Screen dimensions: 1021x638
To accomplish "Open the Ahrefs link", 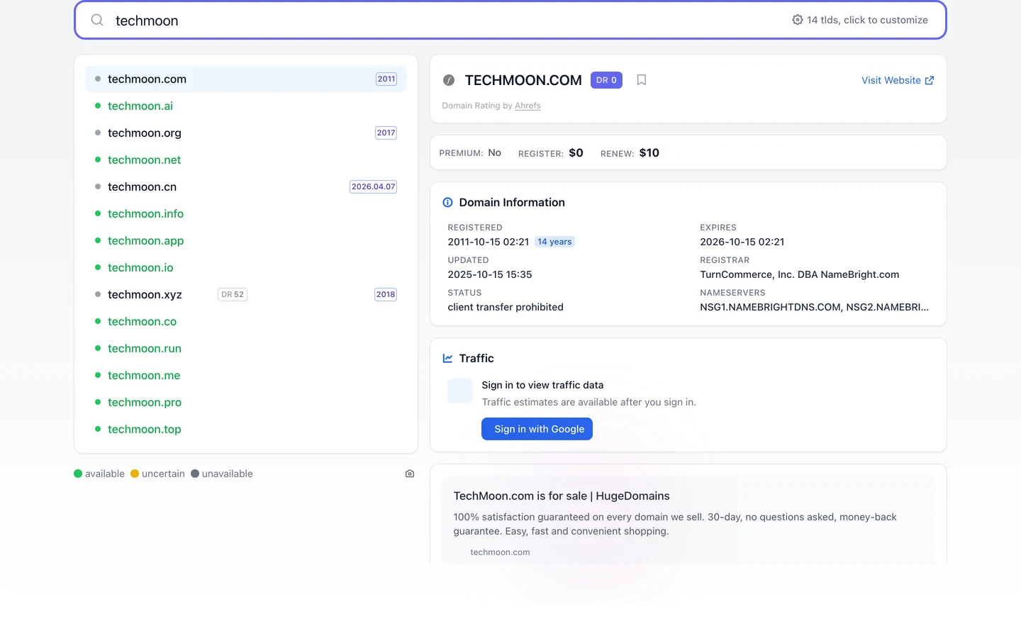I will pos(528,106).
